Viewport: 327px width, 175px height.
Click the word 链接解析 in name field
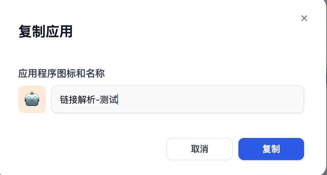pos(78,99)
